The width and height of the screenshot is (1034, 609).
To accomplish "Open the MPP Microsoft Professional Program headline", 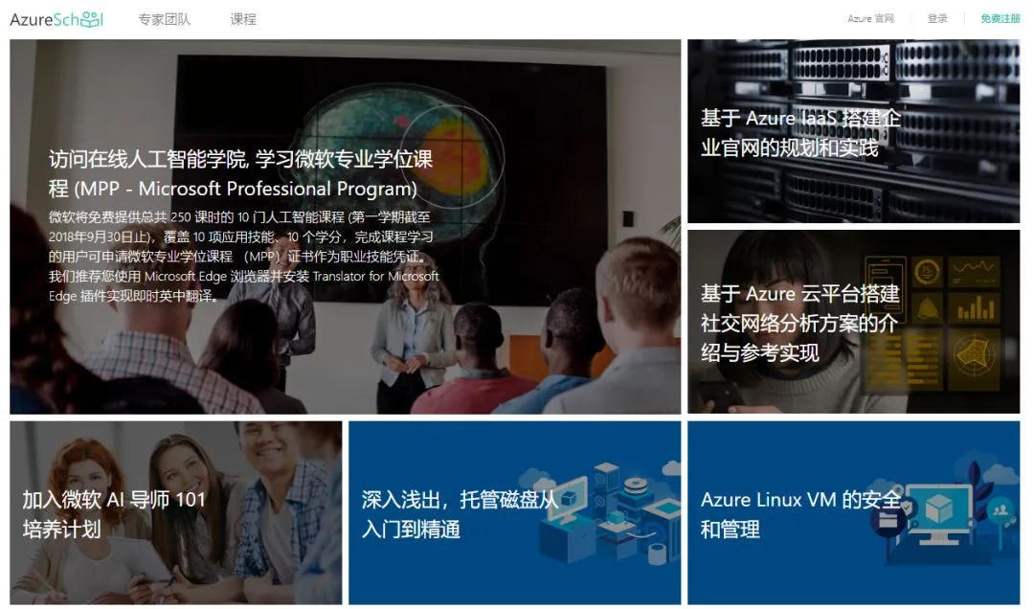I will coord(240,173).
